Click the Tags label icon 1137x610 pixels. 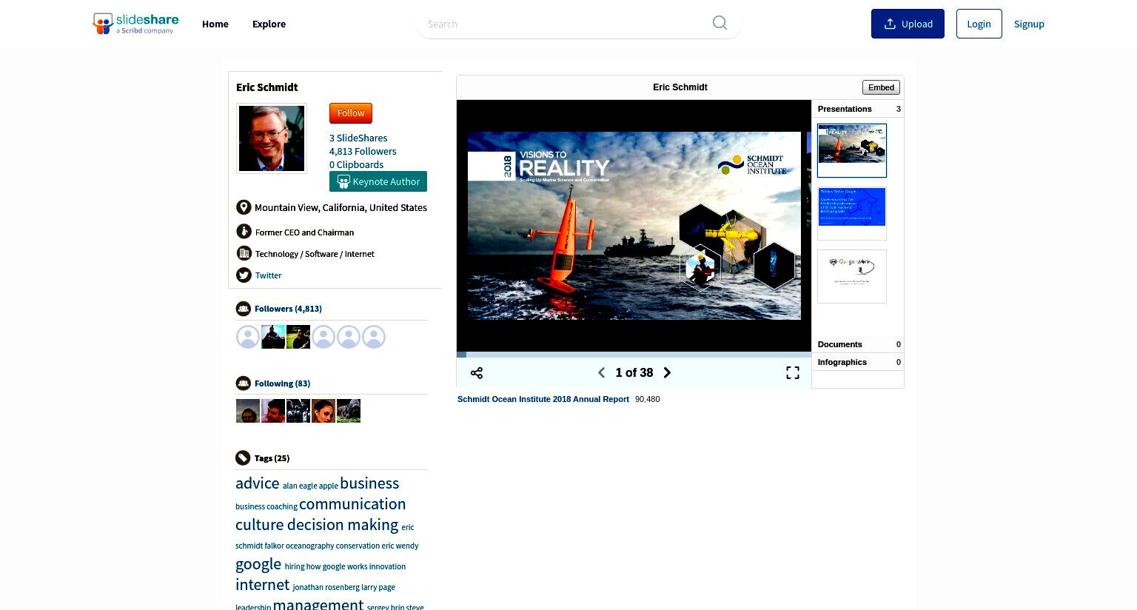pyautogui.click(x=243, y=458)
